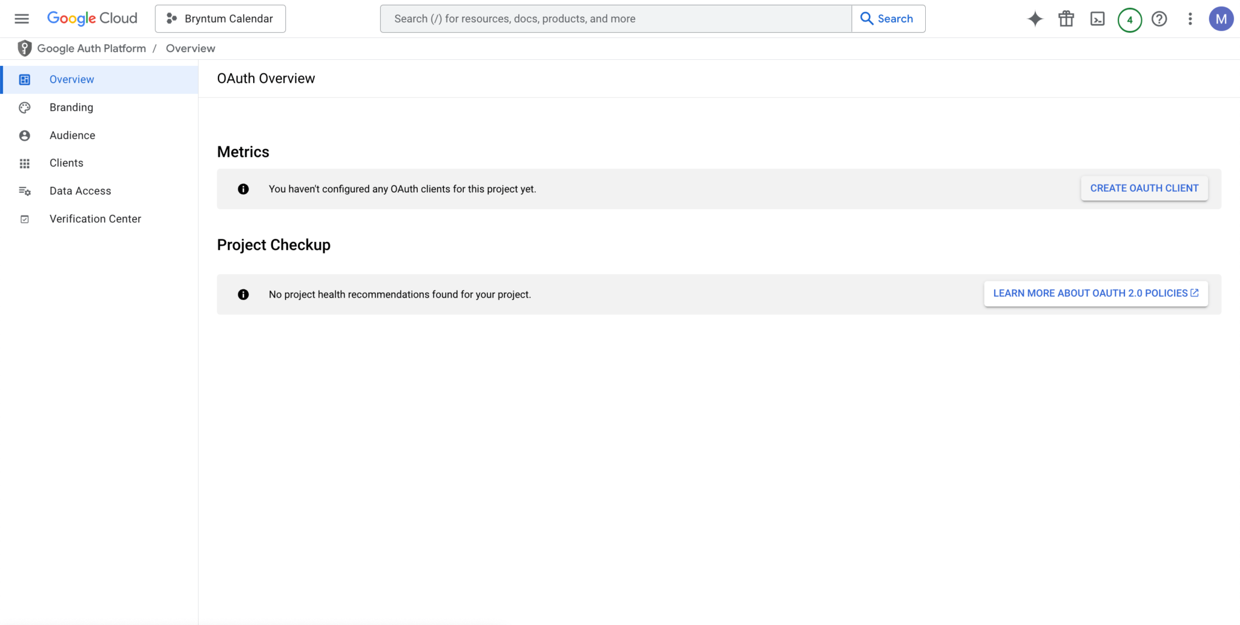The width and height of the screenshot is (1240, 625).
Task: Click the Audience person icon
Action: pos(25,135)
